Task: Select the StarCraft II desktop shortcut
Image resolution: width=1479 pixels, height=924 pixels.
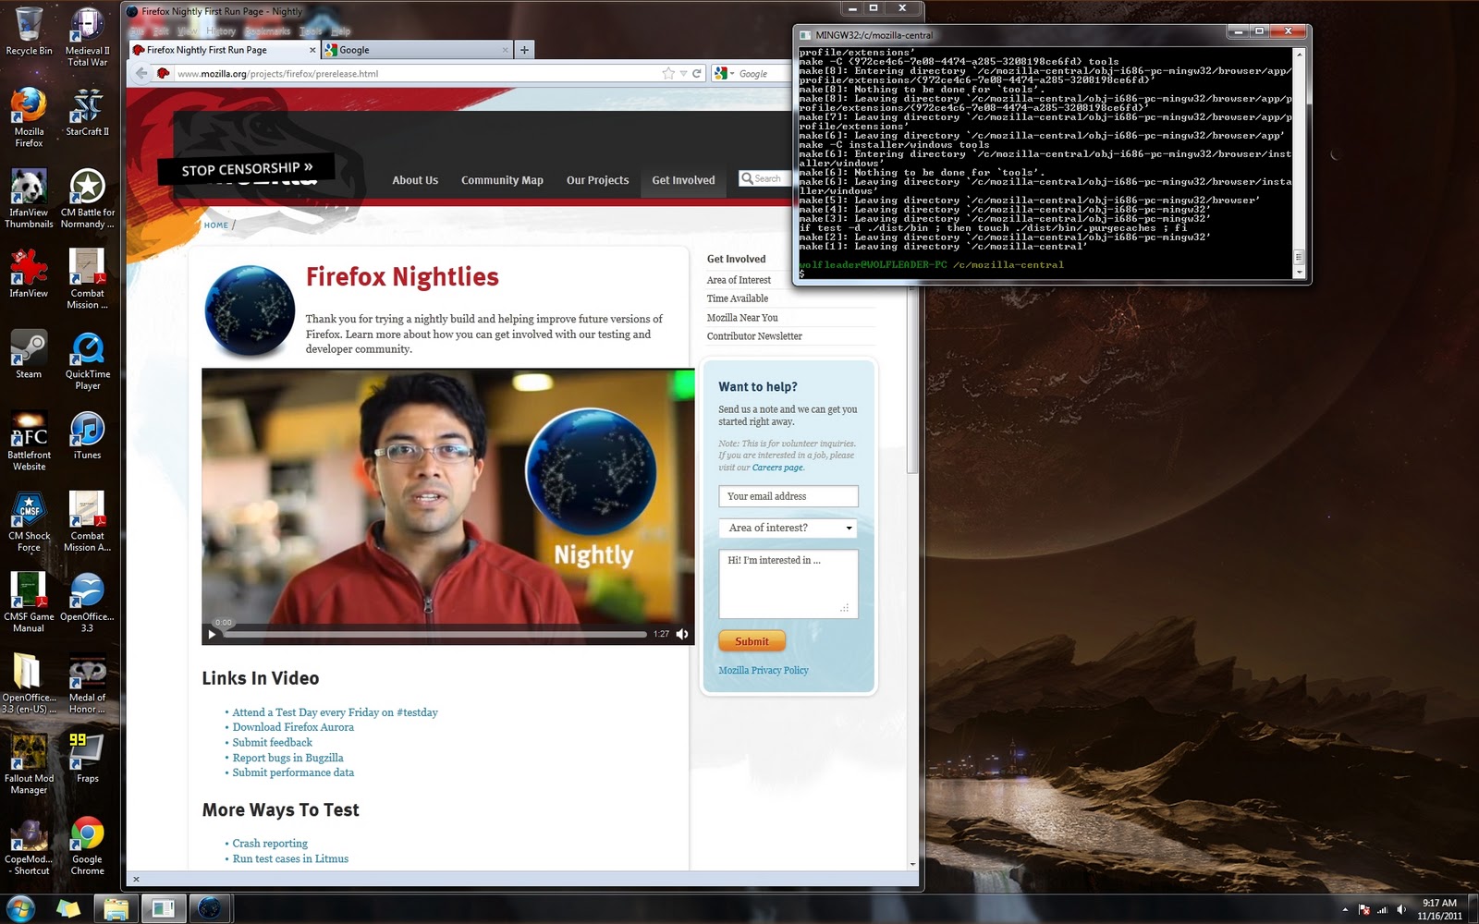Action: coord(87,112)
